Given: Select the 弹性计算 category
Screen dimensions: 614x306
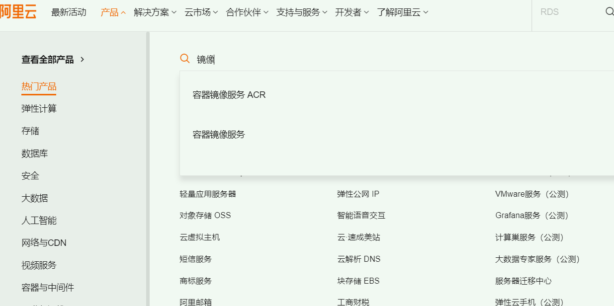Looking at the screenshot, I should point(39,109).
